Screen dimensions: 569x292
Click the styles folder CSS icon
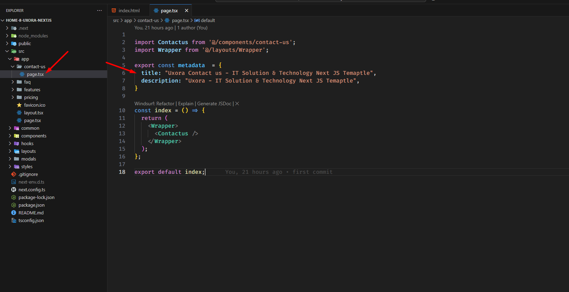coord(16,166)
